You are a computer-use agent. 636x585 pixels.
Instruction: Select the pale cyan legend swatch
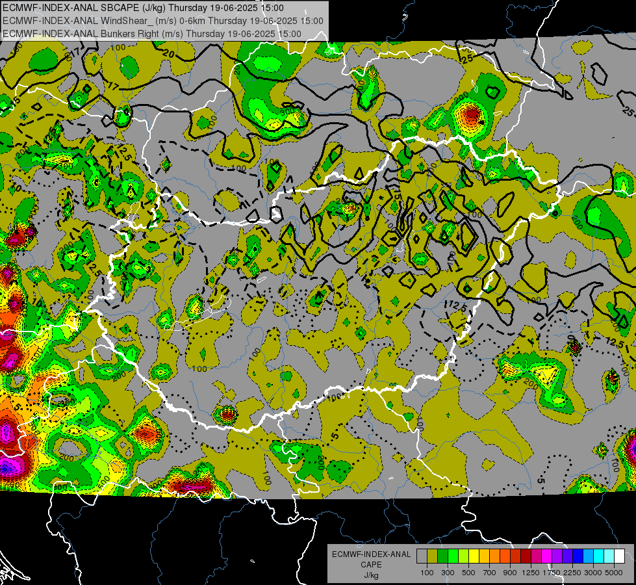coord(609,556)
